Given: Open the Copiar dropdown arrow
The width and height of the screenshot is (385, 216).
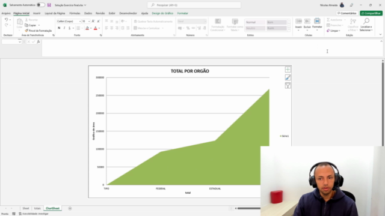Looking at the screenshot, I should point(38,25).
